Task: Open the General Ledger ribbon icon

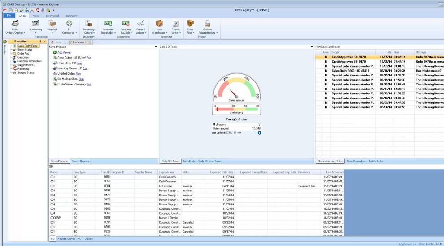Action: pos(141,27)
